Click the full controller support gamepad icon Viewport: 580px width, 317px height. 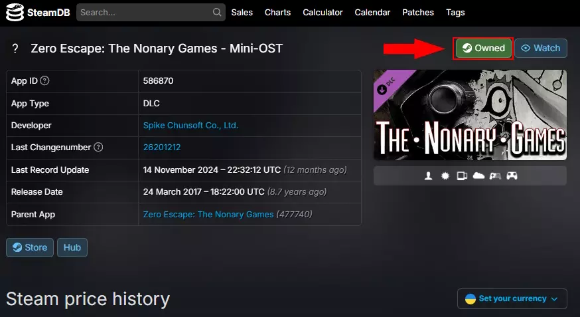(512, 176)
